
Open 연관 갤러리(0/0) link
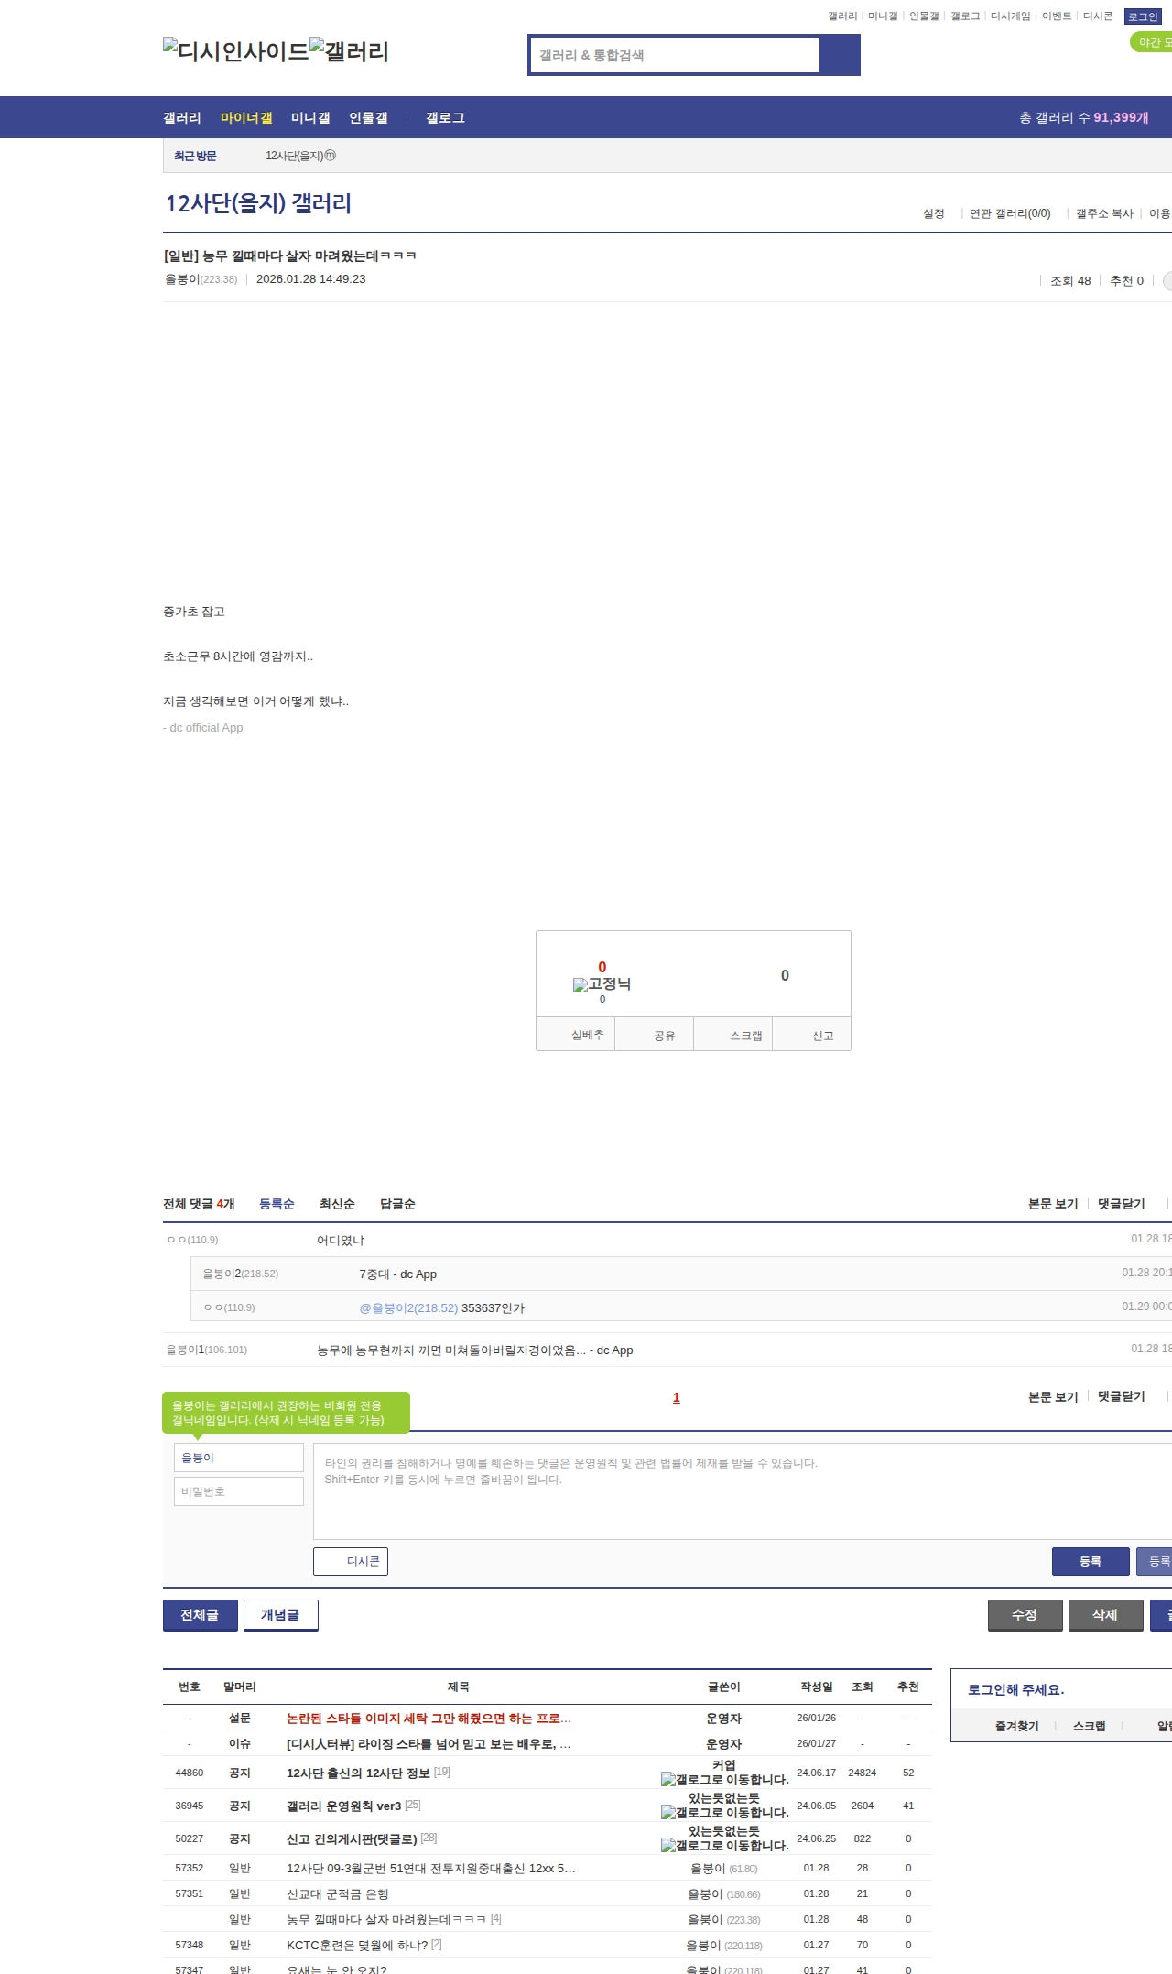click(1010, 213)
